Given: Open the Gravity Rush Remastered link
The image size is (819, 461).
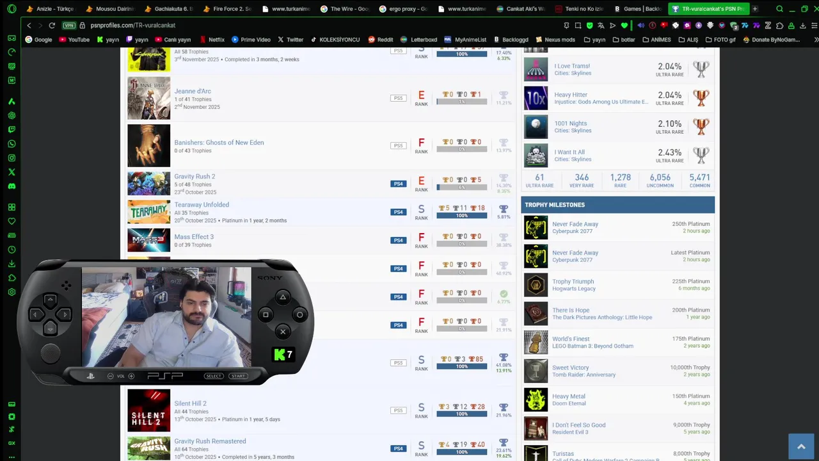Looking at the screenshot, I should [210, 441].
